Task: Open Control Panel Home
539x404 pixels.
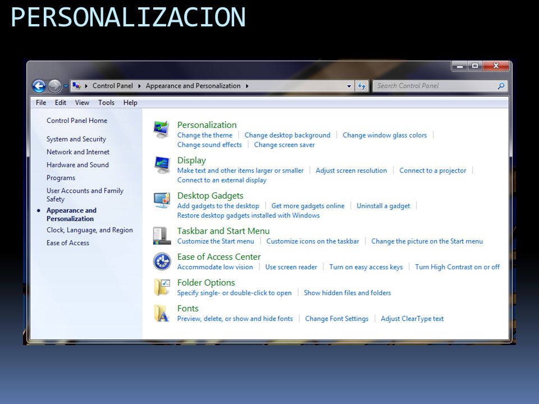Action: click(x=77, y=121)
